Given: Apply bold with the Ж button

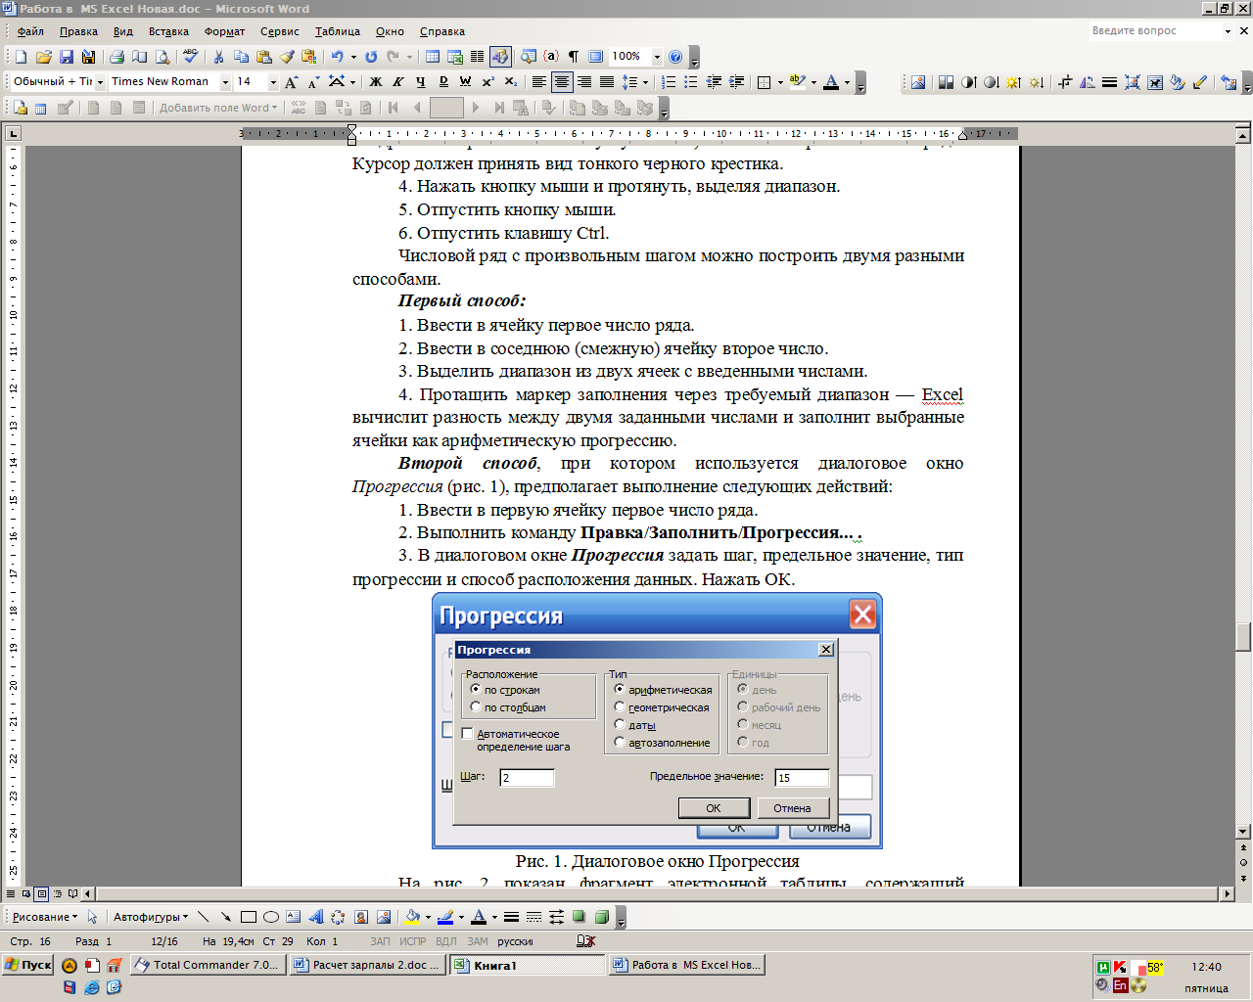Looking at the screenshot, I should (x=375, y=82).
